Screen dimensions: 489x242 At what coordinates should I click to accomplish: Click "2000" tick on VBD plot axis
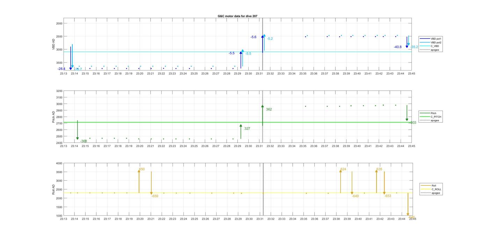click(x=59, y=23)
